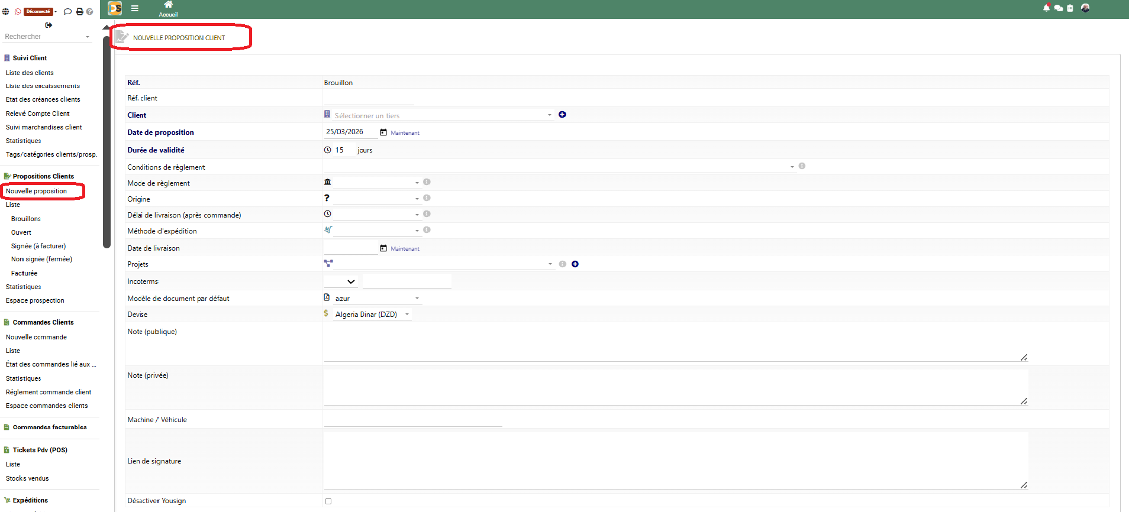Open the notifications bell

click(1046, 8)
